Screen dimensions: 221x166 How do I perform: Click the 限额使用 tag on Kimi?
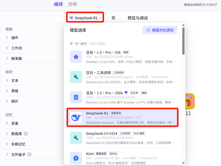point(101,154)
